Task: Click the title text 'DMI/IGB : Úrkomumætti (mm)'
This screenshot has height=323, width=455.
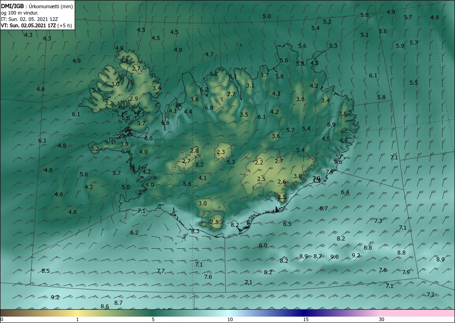Action: click(37, 6)
